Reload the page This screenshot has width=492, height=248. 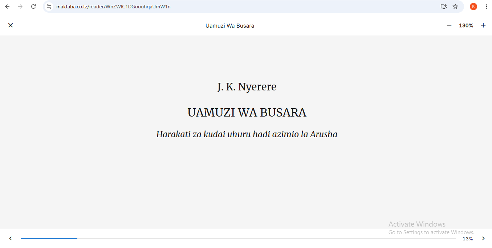33,7
